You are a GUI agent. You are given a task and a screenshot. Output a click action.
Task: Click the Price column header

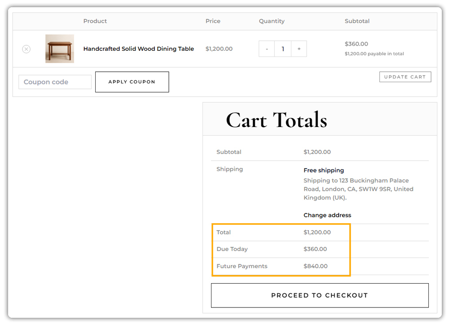(213, 21)
